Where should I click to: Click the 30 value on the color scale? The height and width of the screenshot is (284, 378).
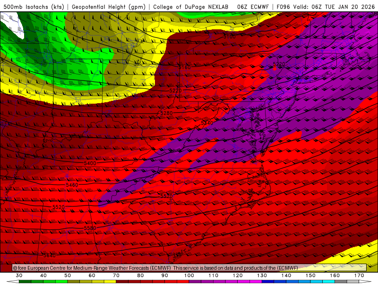click(19, 275)
